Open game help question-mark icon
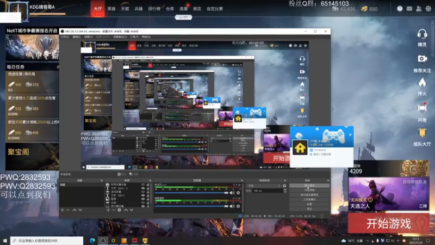Image resolution: width=435 pixels, height=245 pixels. tap(400, 9)
